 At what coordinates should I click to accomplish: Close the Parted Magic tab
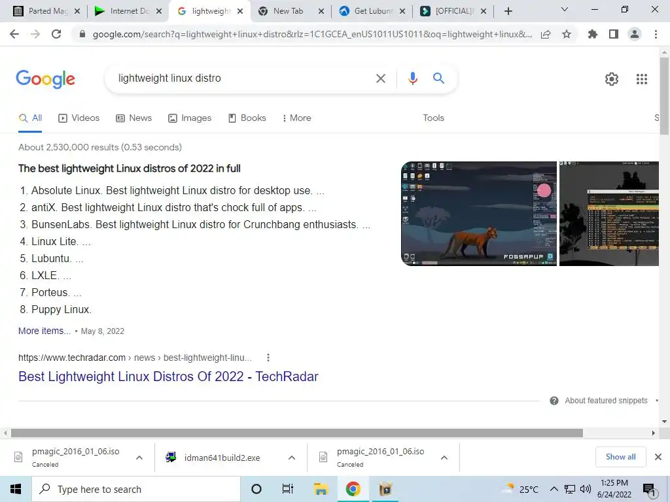(77, 11)
